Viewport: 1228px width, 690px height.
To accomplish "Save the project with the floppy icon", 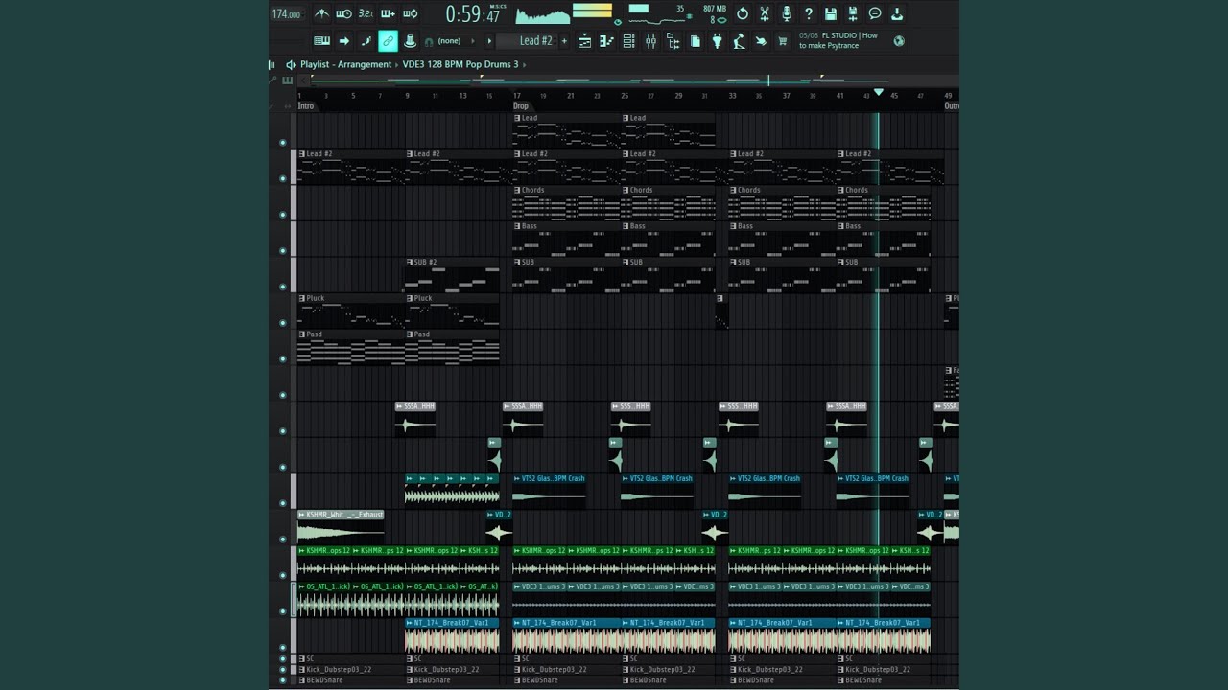I will (x=831, y=13).
